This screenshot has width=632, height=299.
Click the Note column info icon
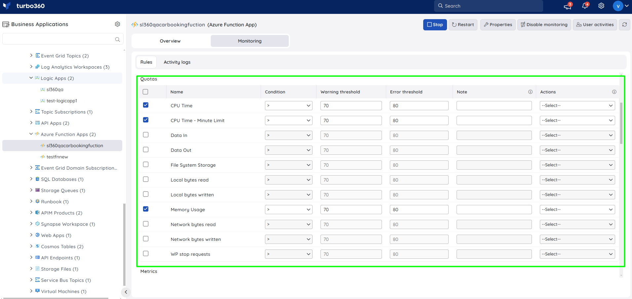tap(530, 92)
